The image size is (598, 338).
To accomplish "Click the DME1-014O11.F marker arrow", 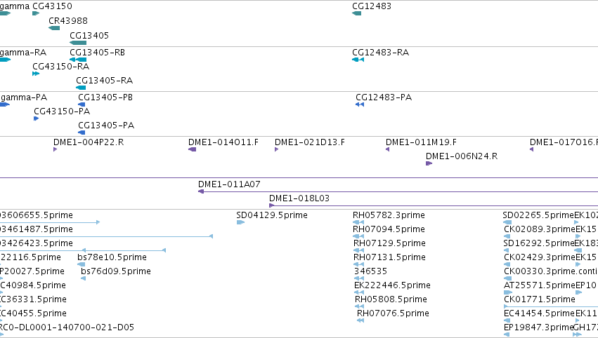I will [193, 149].
